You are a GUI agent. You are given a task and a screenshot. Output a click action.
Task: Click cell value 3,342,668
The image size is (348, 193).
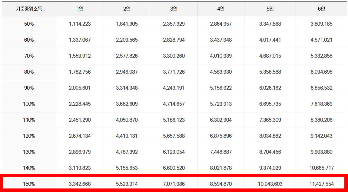pyautogui.click(x=80, y=184)
